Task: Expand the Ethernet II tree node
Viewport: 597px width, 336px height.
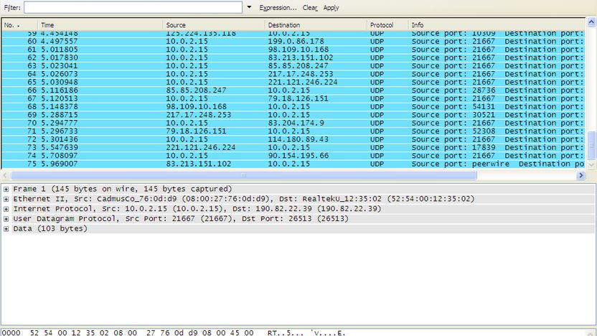Action: click(x=6, y=199)
